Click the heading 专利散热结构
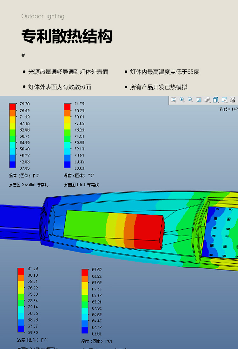The height and width of the screenshot is (349, 238). tap(67, 36)
